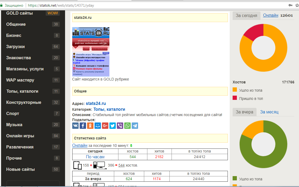This screenshot has height=187, width=299.
Task: Open the Знакомства category in sidebar
Action: (19, 58)
